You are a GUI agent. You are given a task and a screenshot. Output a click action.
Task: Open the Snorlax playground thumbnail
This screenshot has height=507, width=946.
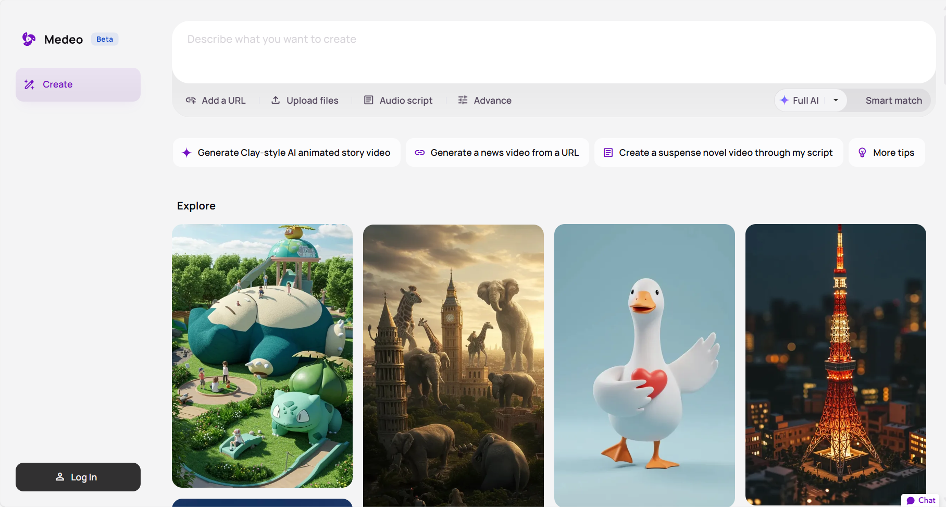tap(262, 356)
